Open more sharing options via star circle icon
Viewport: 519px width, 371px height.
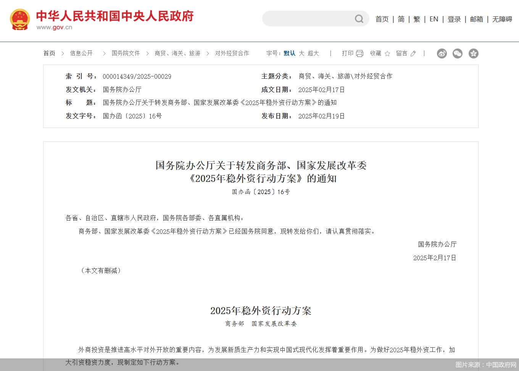(473, 53)
